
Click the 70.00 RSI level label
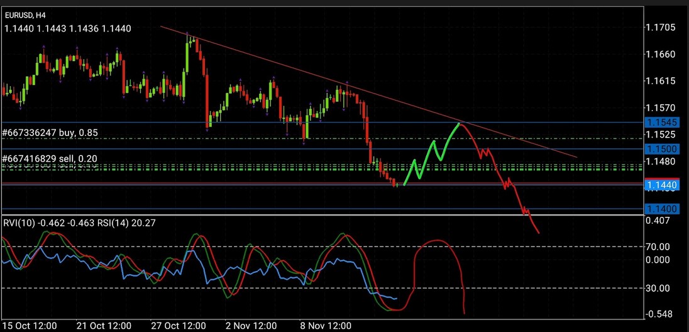point(658,247)
